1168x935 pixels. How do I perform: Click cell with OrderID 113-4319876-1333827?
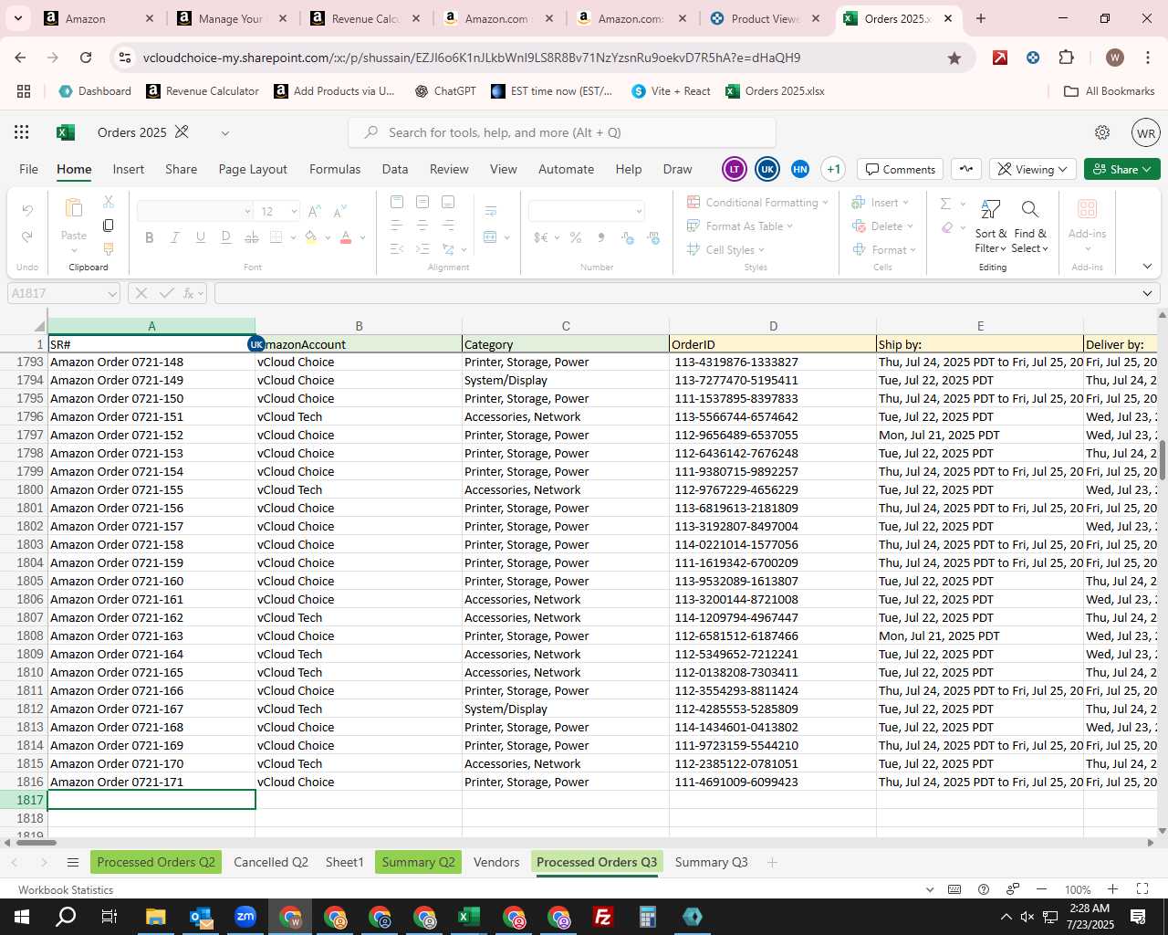[773, 362]
